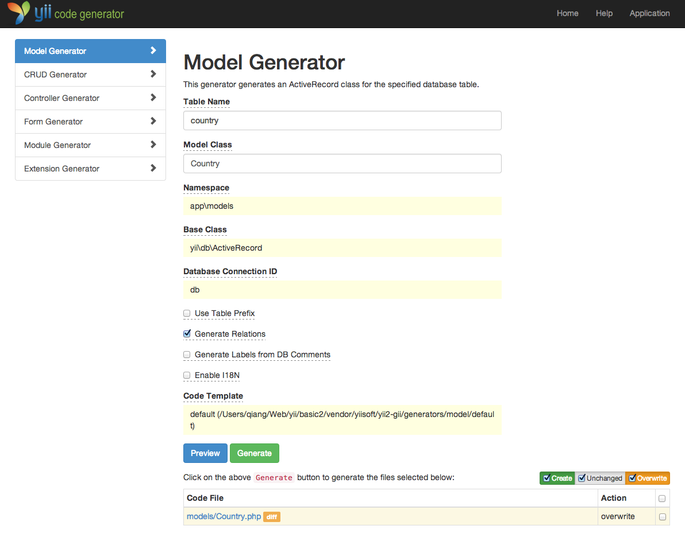The width and height of the screenshot is (685, 553).
Task: Go to the Application nav link
Action: point(649,13)
